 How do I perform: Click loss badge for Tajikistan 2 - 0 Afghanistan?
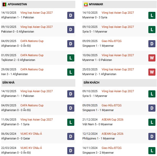[x=70, y=58]
